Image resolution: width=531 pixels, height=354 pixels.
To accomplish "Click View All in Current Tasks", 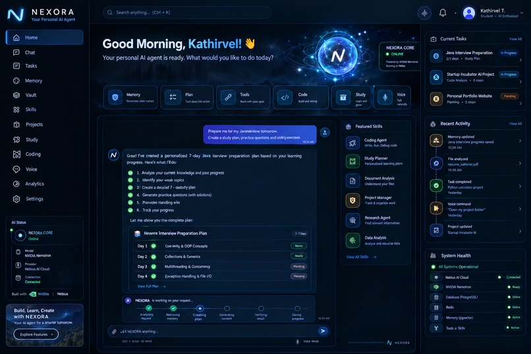I will tap(515, 39).
